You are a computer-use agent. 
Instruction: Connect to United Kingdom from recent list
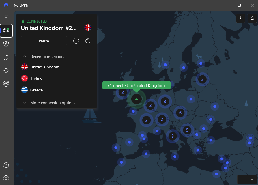click(x=57, y=67)
